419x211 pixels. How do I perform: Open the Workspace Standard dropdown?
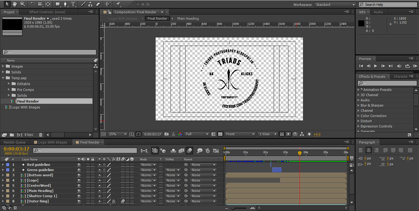(x=335, y=5)
